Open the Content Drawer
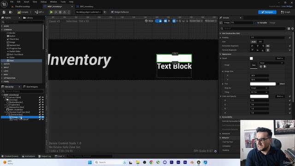Image resolution: width=295 pixels, height=166 pixels. 10,156
